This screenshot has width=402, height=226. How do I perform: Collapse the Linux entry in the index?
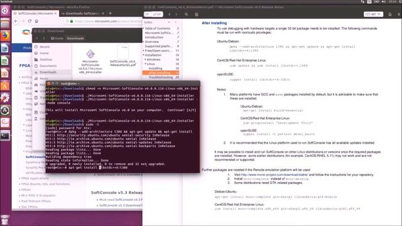(x=145, y=64)
